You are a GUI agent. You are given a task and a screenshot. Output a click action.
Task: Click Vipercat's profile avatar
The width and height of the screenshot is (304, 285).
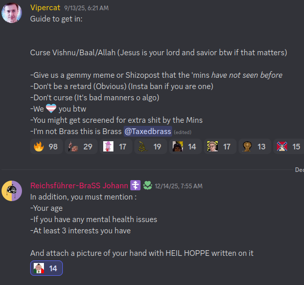point(12,13)
